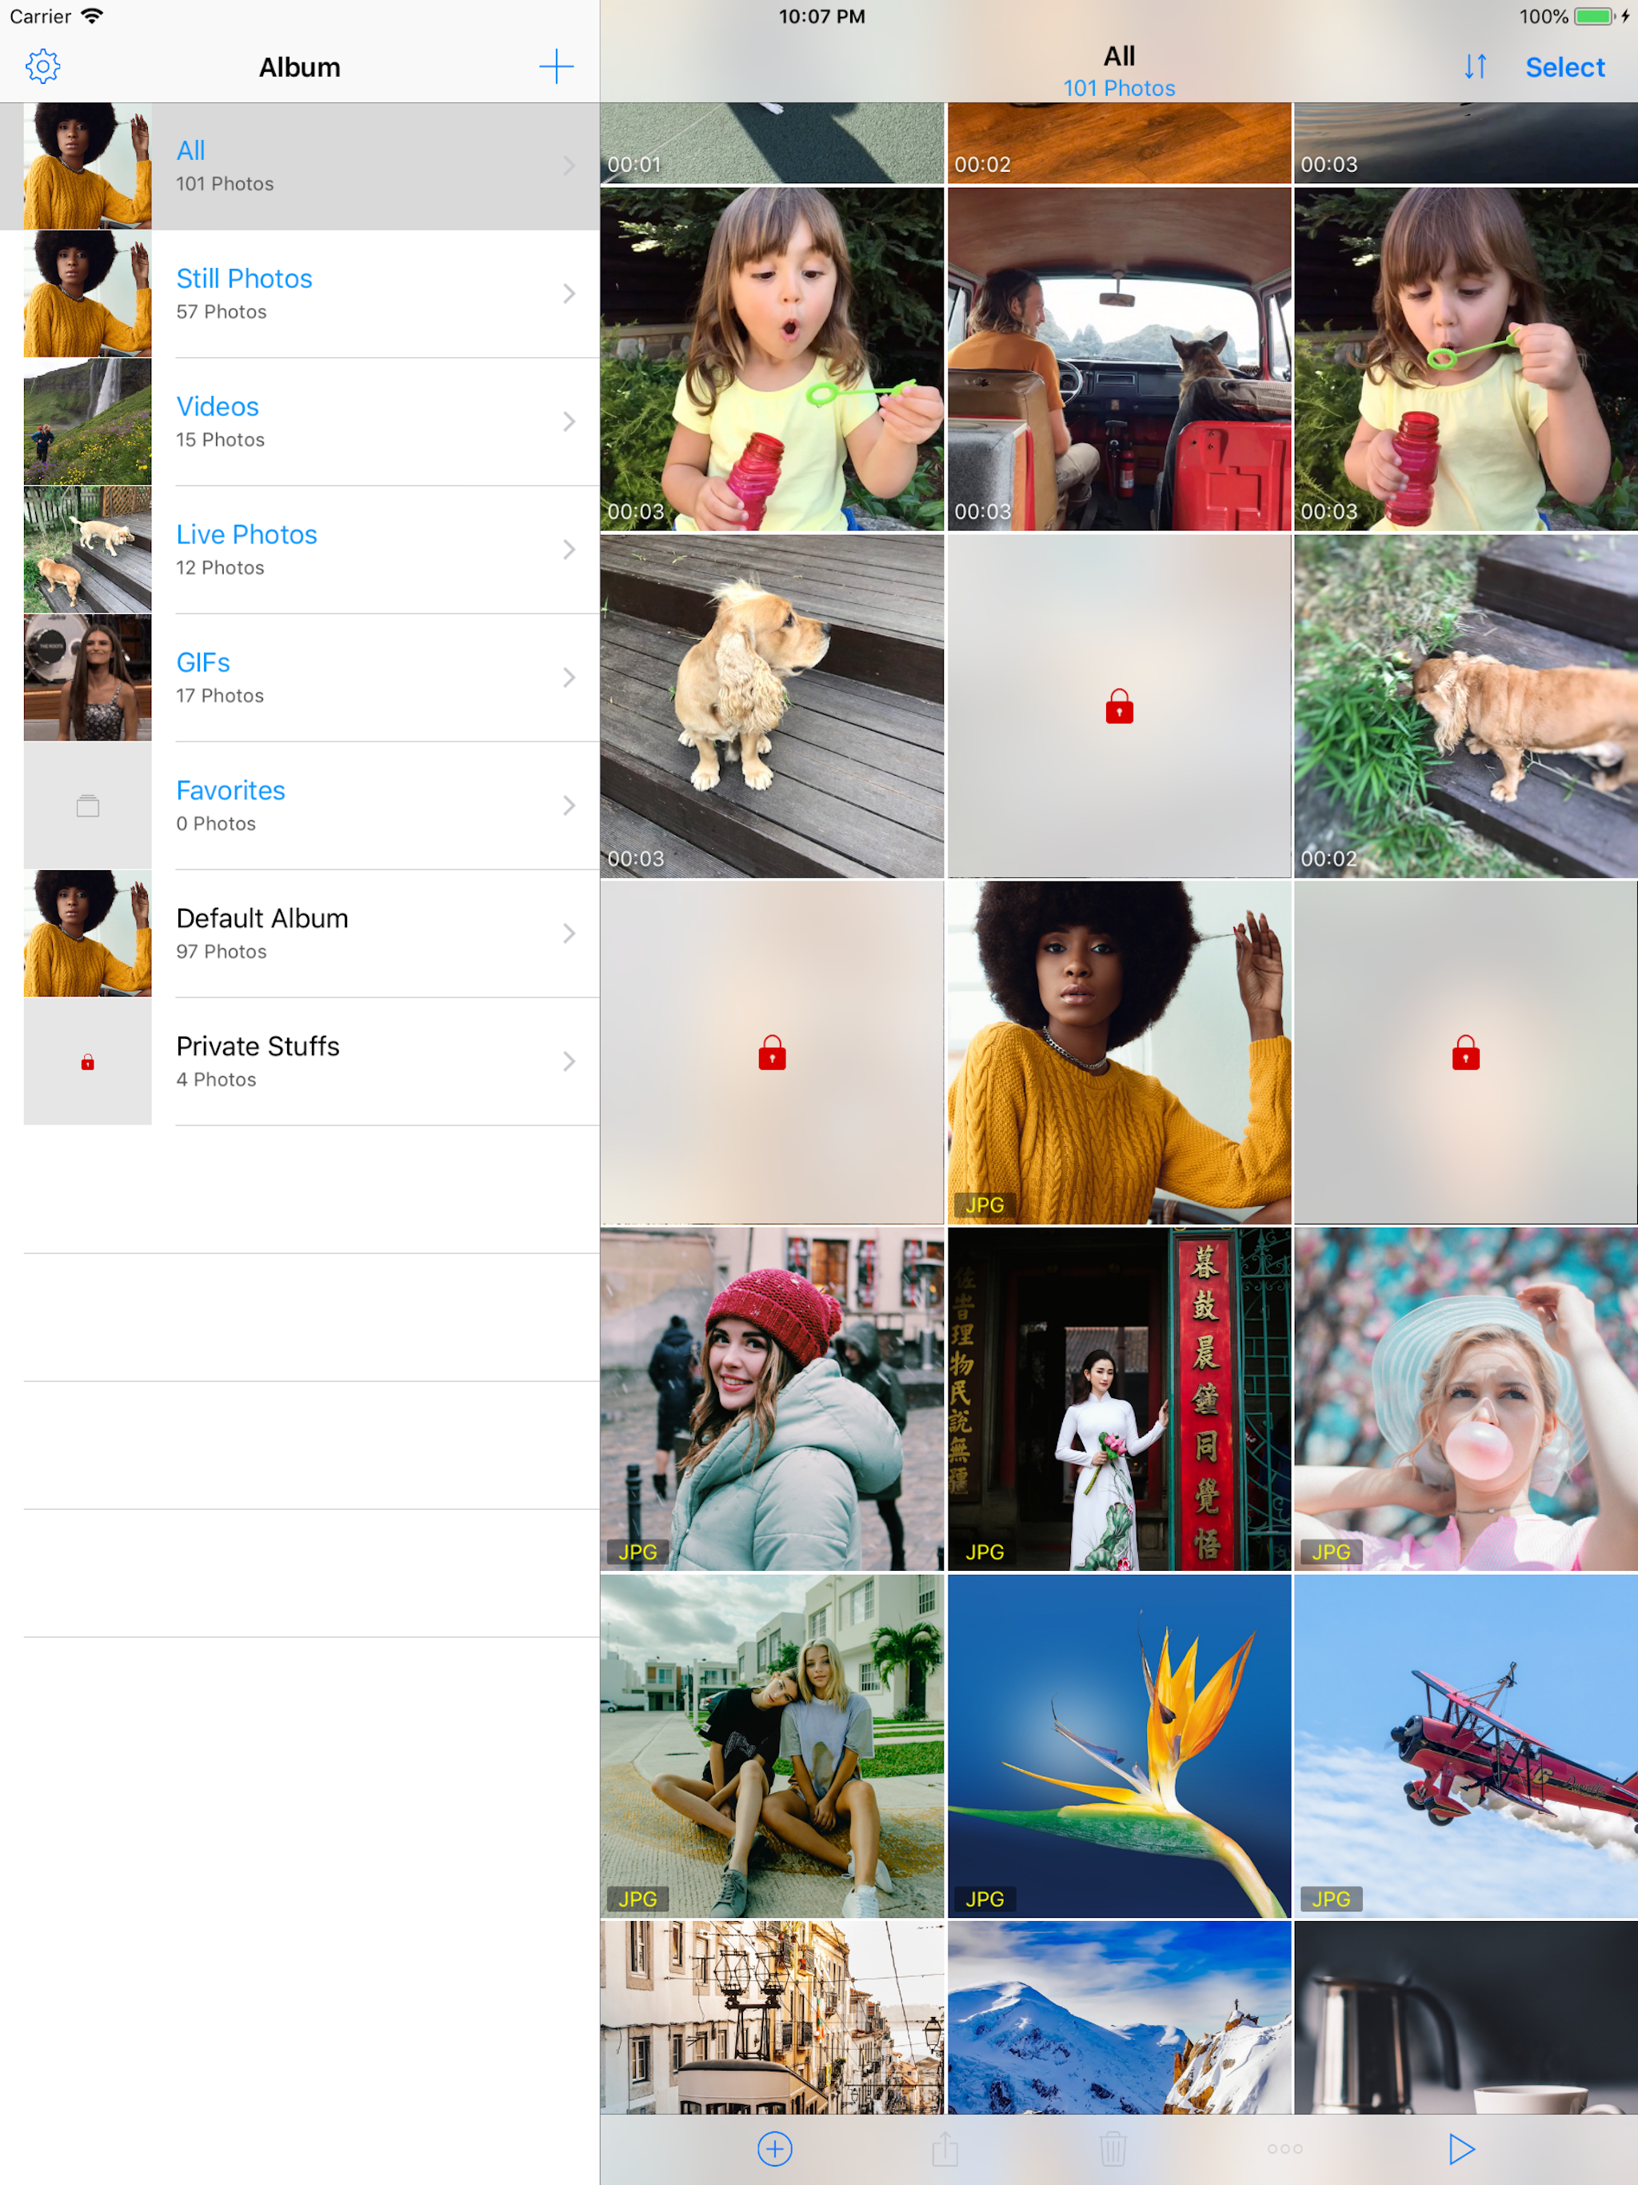Expand the GIFs album chevron

pos(569,677)
